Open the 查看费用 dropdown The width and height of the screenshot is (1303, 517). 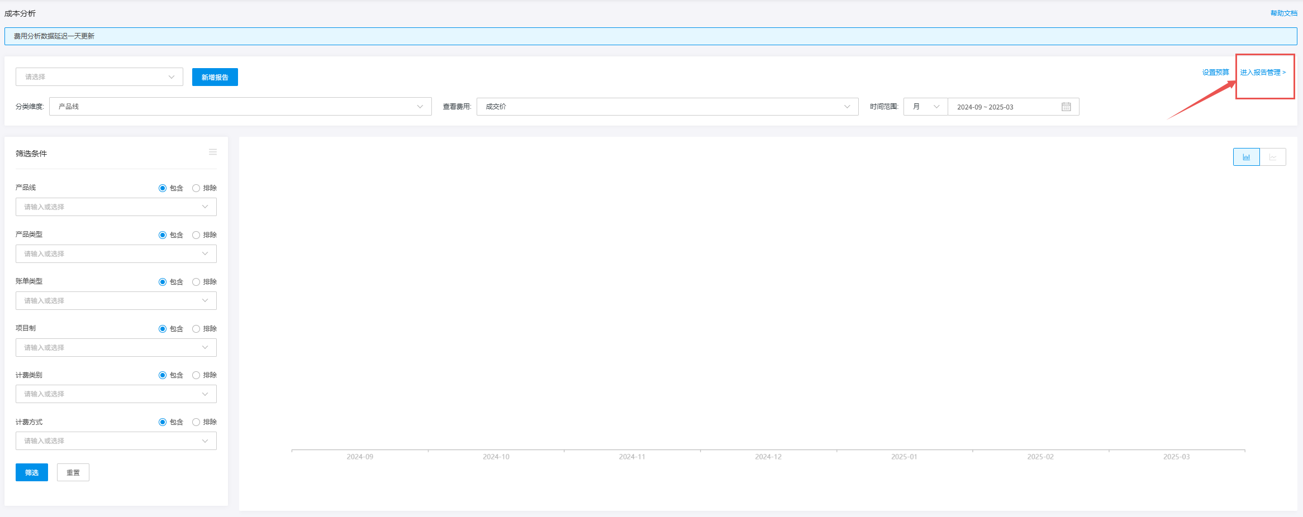click(667, 107)
